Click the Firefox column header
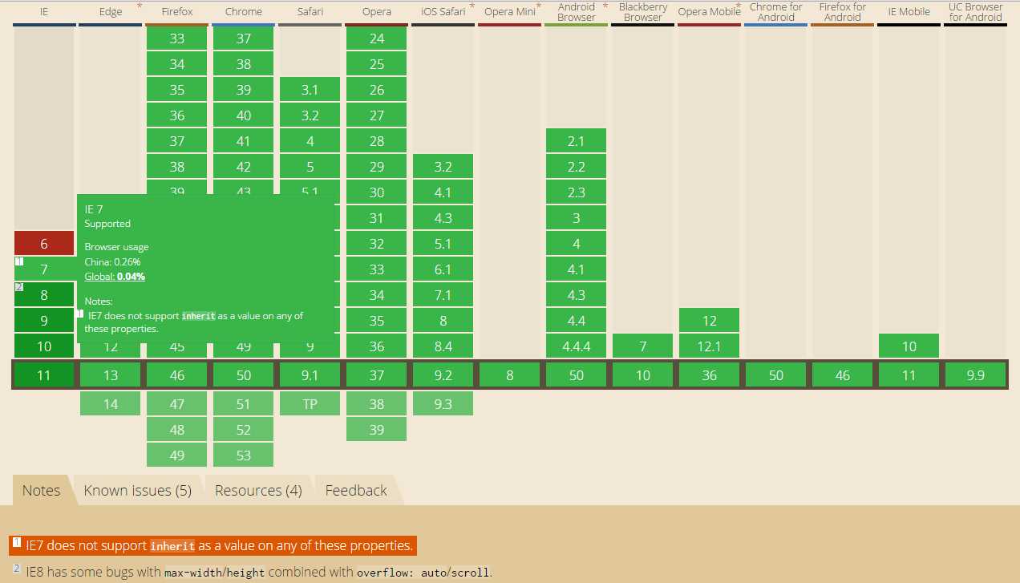 coord(177,12)
